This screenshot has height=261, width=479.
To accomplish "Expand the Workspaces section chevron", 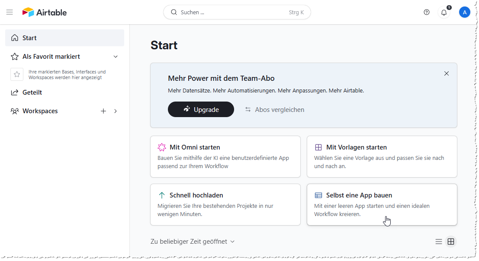I will 116,111.
